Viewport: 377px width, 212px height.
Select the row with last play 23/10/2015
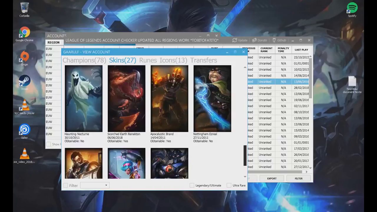(278, 57)
